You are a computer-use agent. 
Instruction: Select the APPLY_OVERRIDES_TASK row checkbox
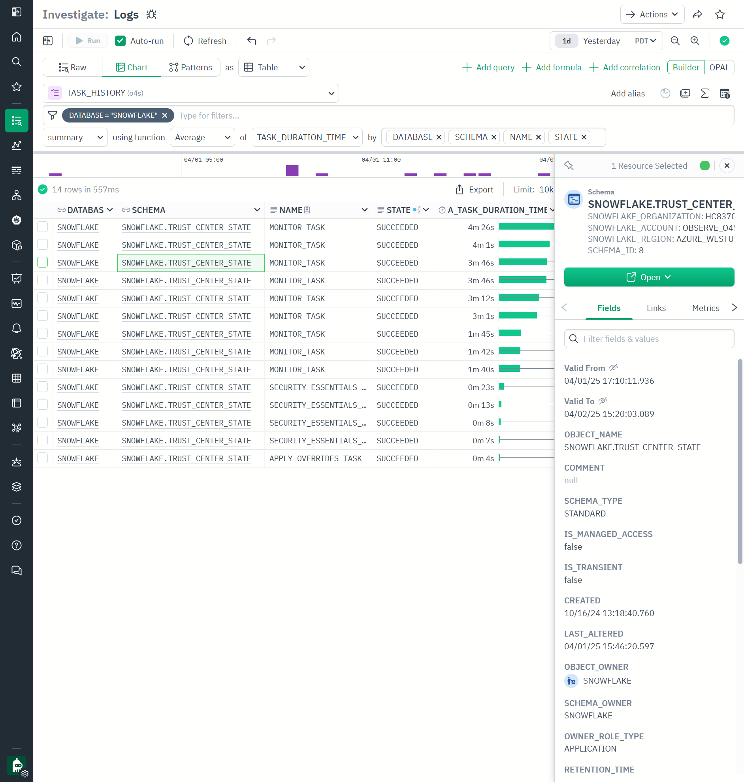tap(42, 458)
